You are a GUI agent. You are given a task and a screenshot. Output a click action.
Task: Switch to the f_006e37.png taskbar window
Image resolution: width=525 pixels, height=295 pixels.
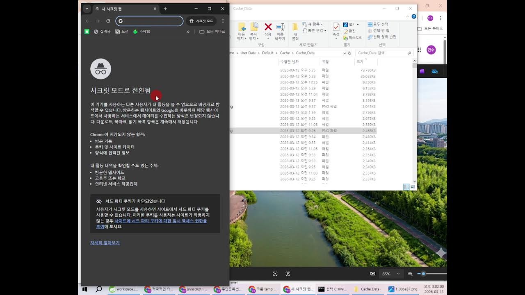click(x=403, y=289)
